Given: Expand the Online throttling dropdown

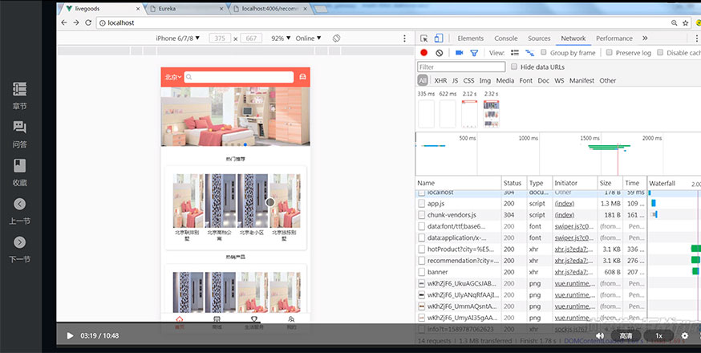Looking at the screenshot, I should (308, 39).
